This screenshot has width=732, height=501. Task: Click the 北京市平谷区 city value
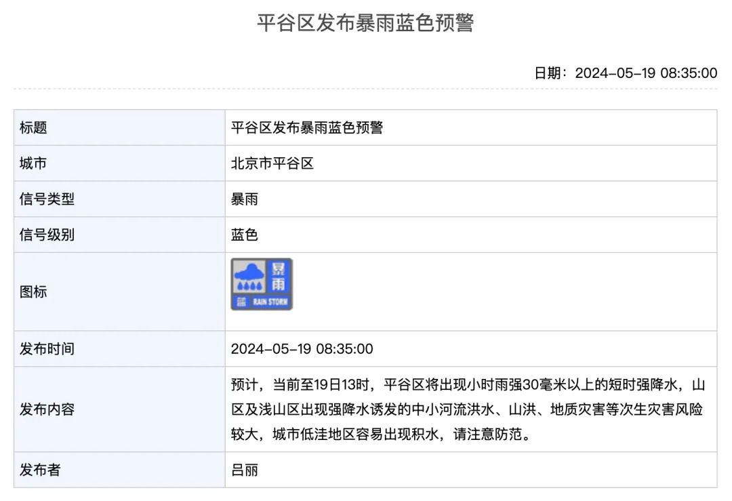(272, 163)
